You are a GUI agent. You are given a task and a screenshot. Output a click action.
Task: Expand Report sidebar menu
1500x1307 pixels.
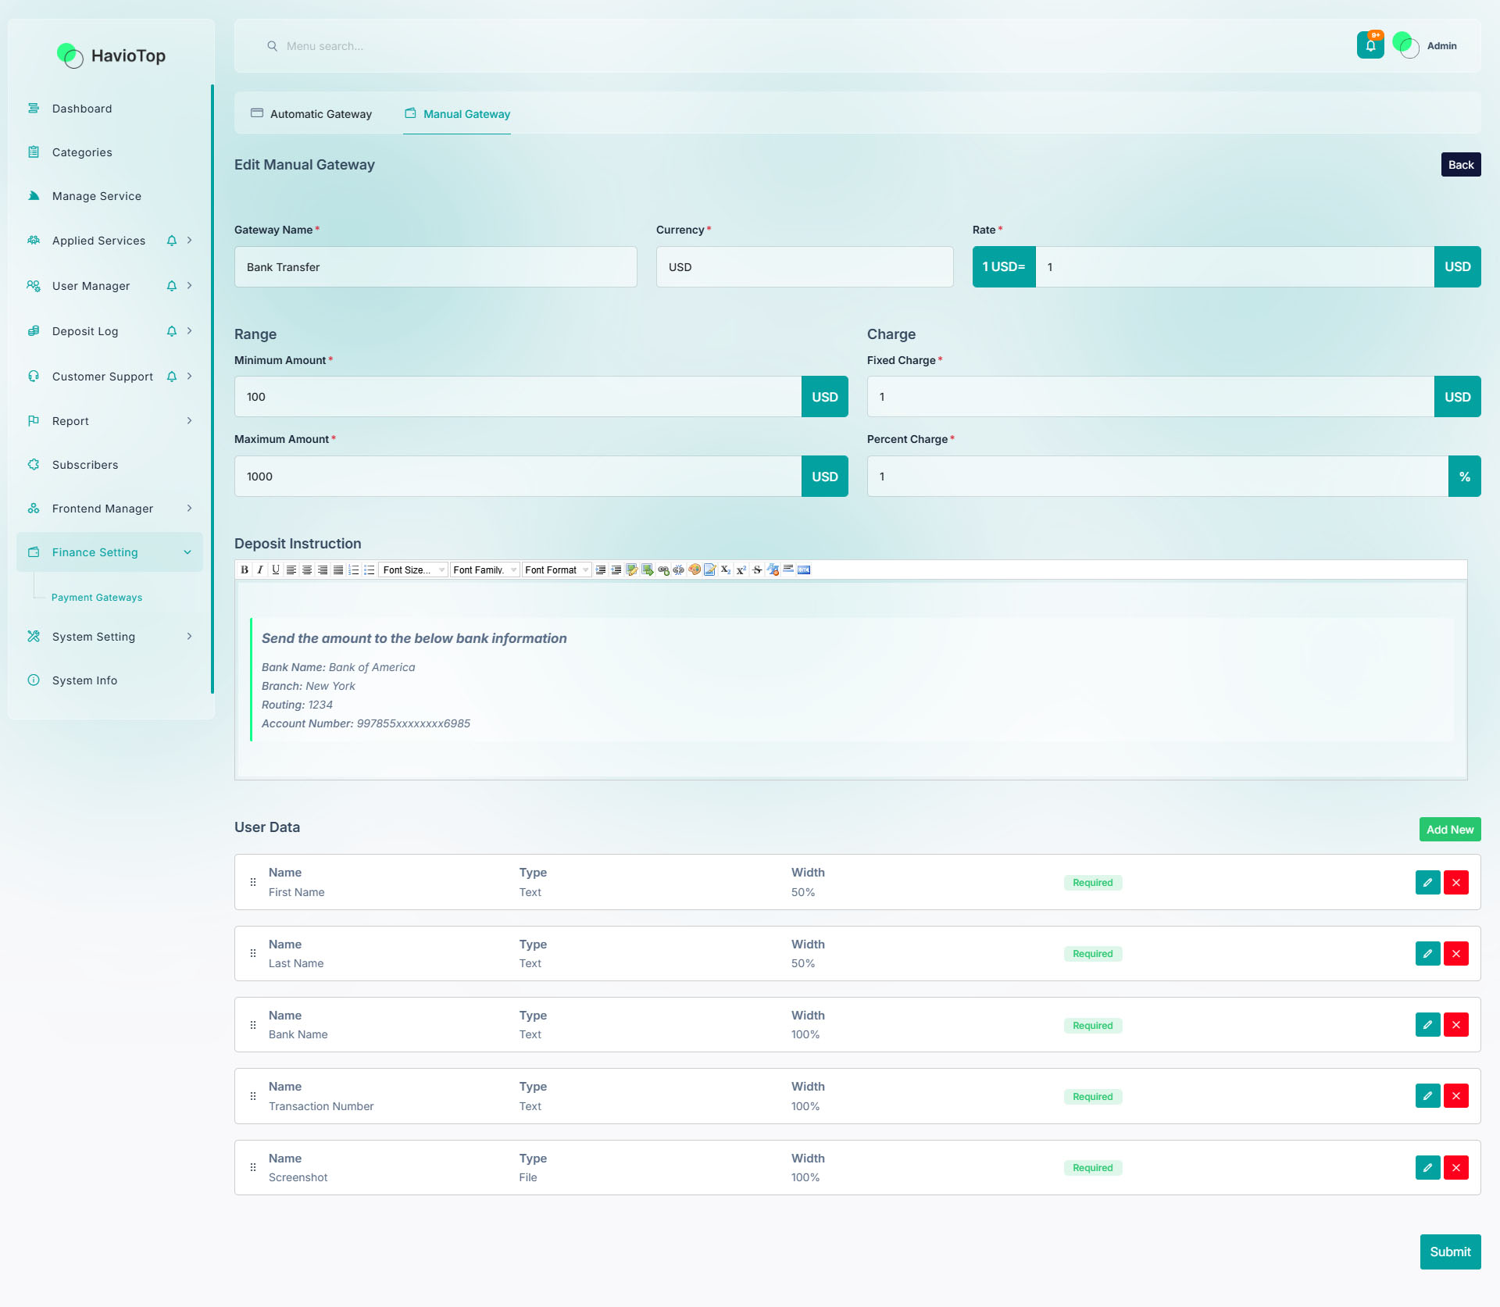109,421
